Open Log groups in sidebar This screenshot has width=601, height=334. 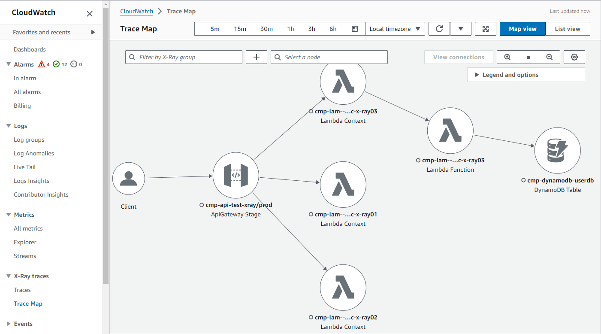click(29, 140)
